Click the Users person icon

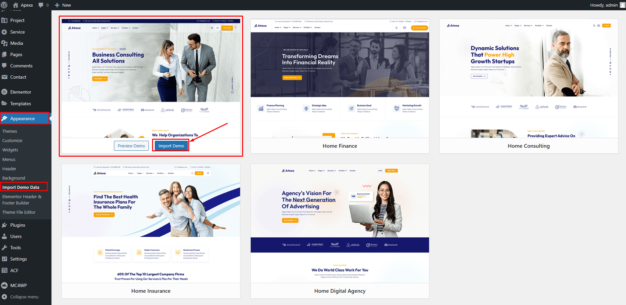click(x=4, y=236)
